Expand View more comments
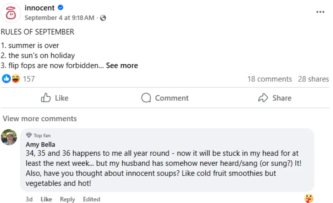This screenshot has width=333, height=203. click(40, 119)
